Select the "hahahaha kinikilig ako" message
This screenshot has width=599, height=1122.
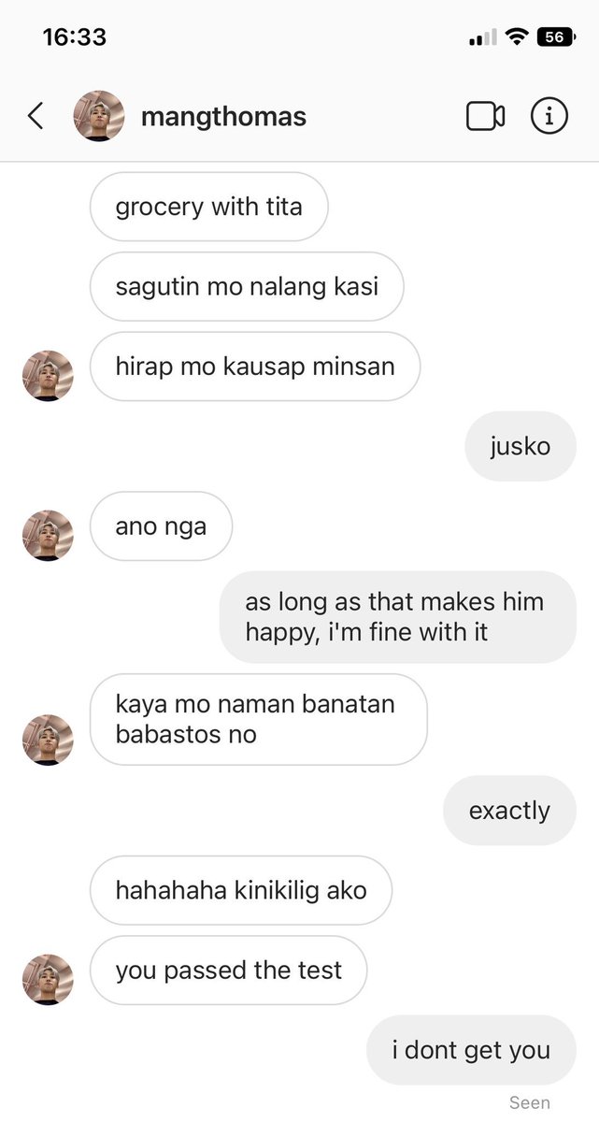pos(241,890)
